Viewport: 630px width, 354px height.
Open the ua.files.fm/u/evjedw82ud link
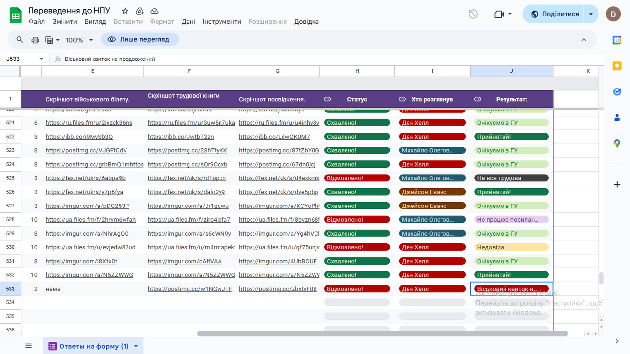click(91, 247)
